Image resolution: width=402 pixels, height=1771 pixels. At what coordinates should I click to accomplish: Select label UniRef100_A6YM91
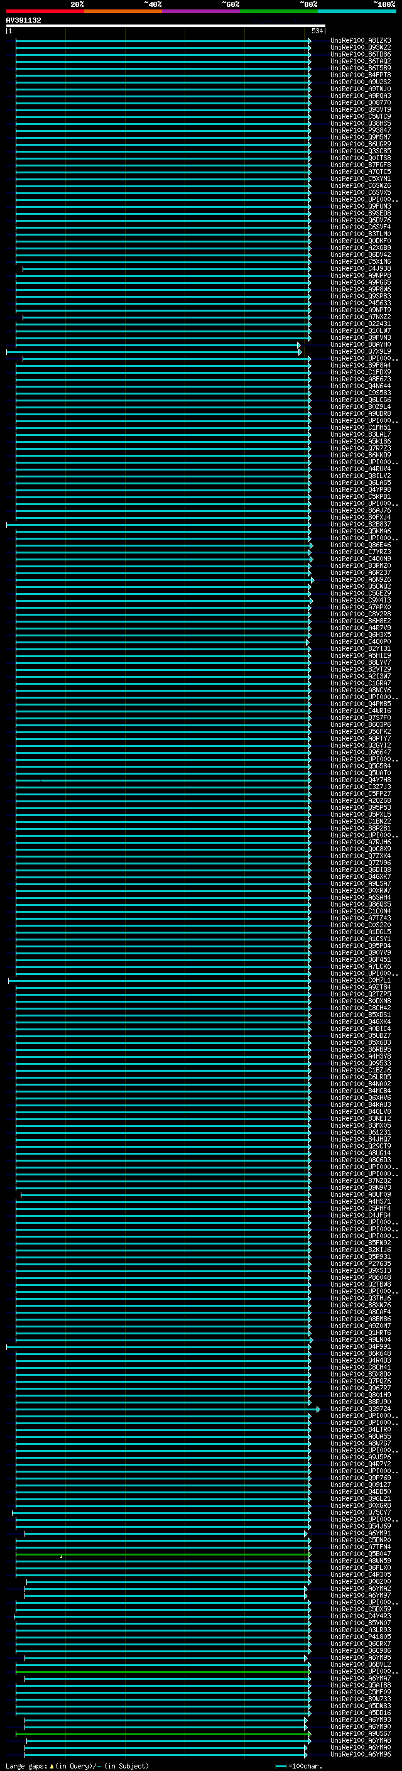[361, 1533]
